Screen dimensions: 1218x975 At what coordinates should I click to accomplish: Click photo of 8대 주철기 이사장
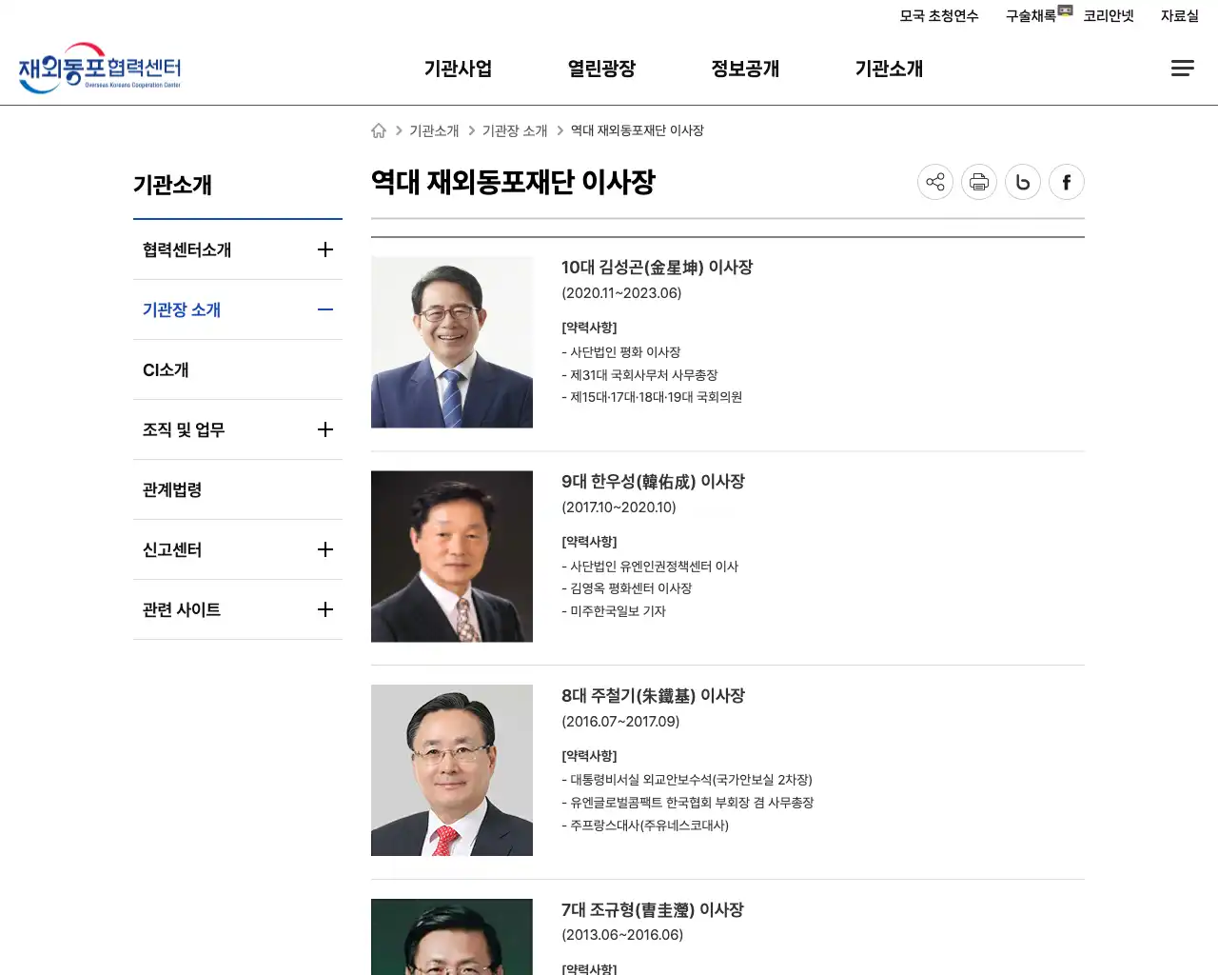tap(452, 770)
